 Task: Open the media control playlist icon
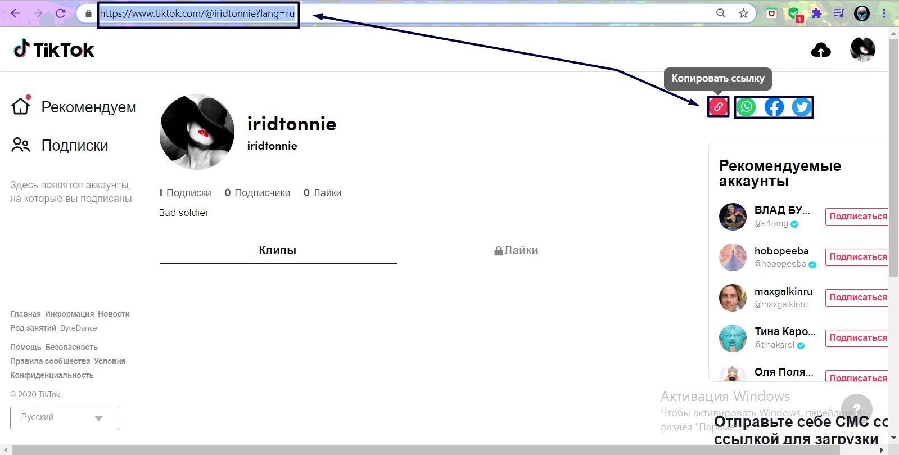(839, 13)
